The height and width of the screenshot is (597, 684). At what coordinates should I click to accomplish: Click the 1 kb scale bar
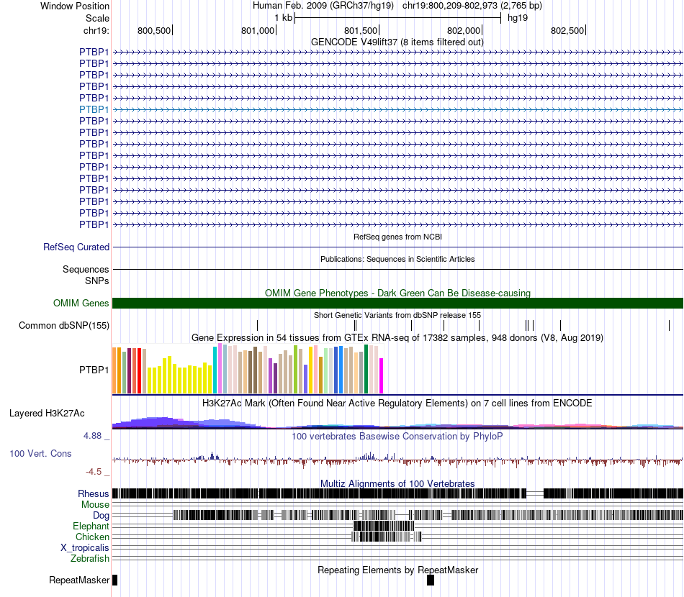[x=398, y=18]
